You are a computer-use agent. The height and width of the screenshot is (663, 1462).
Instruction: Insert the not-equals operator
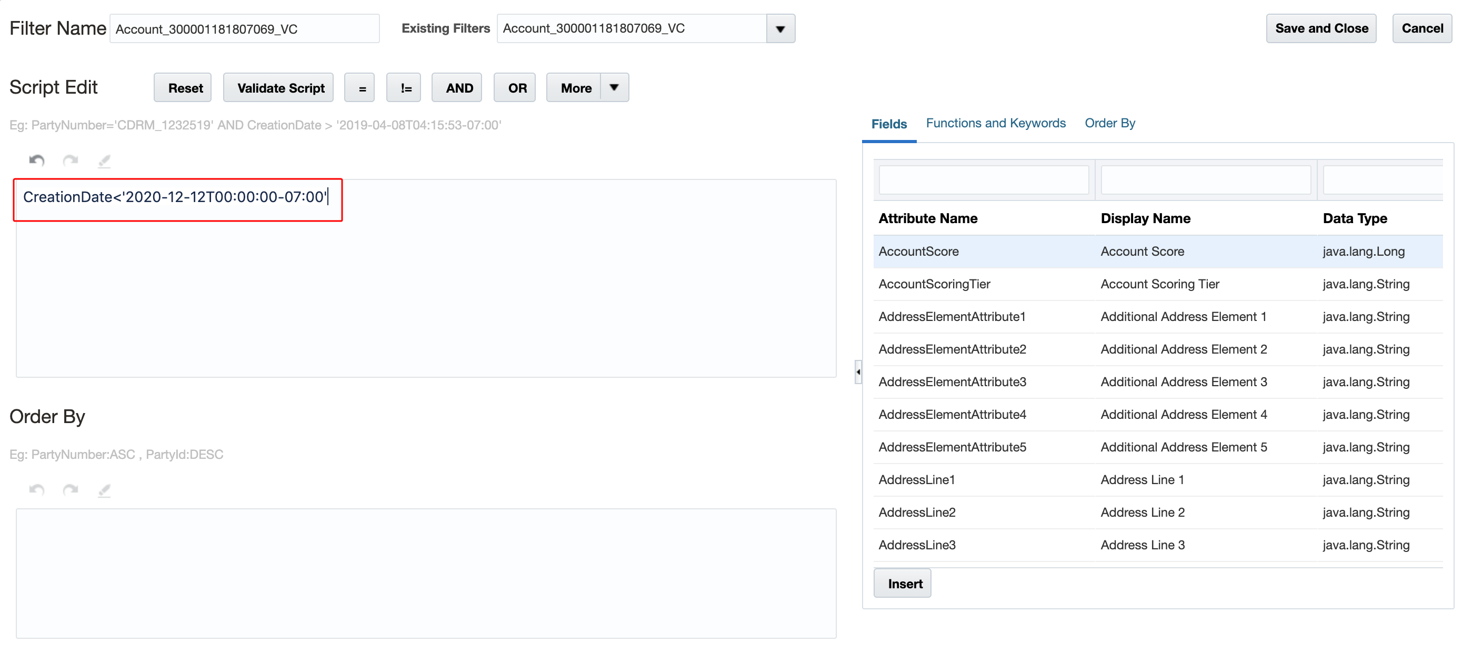[404, 88]
